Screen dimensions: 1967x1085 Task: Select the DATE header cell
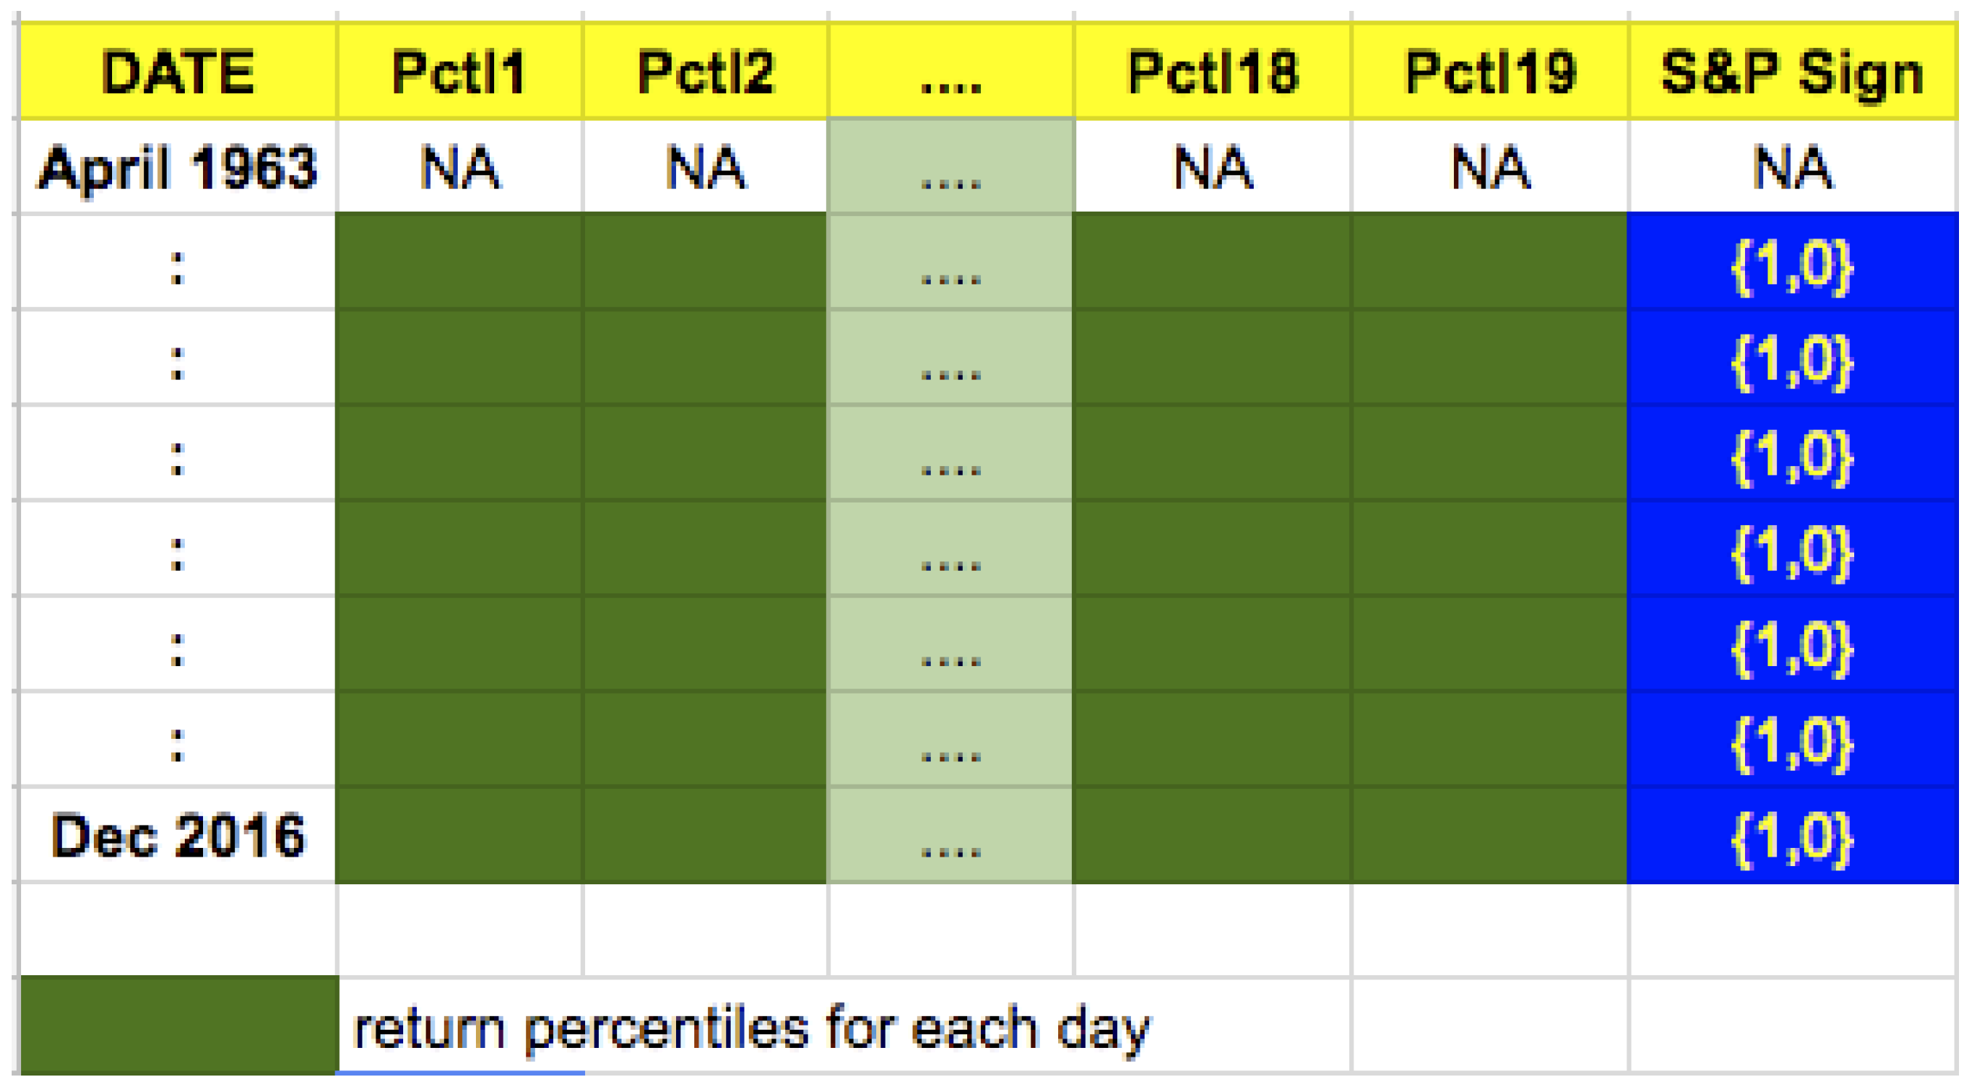(178, 72)
